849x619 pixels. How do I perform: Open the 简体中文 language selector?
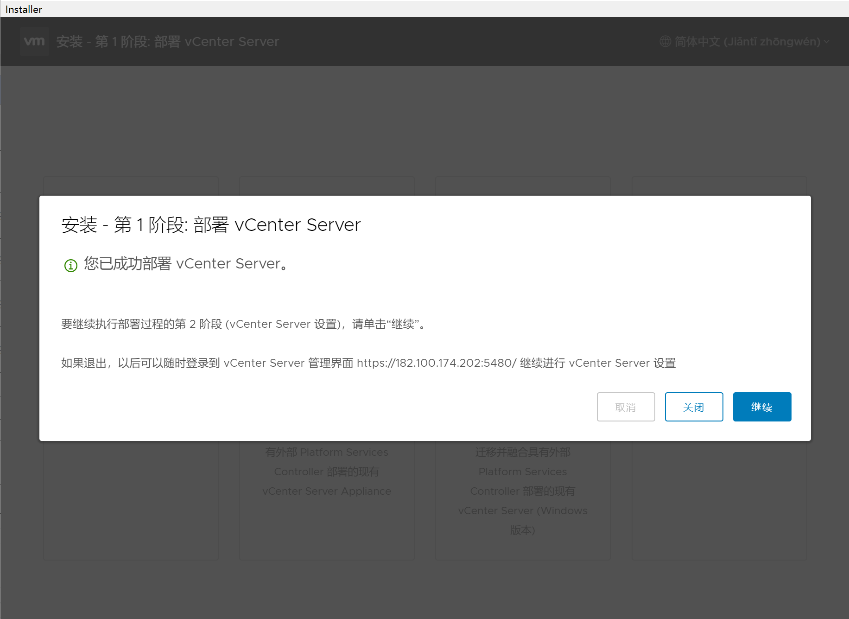click(x=747, y=42)
